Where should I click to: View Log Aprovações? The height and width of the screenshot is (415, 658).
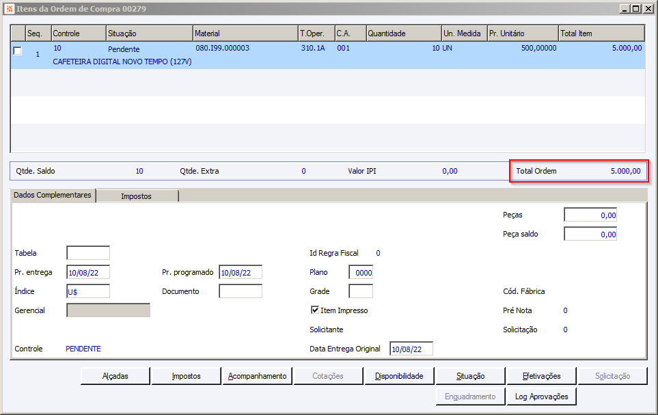[541, 397]
